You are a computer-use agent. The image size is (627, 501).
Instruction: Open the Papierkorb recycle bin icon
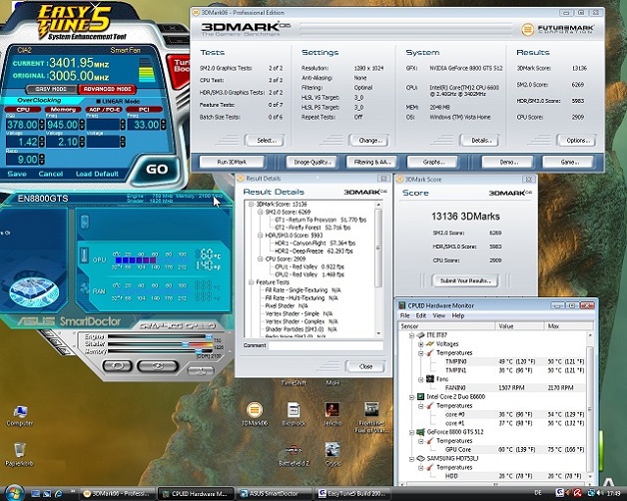20,451
